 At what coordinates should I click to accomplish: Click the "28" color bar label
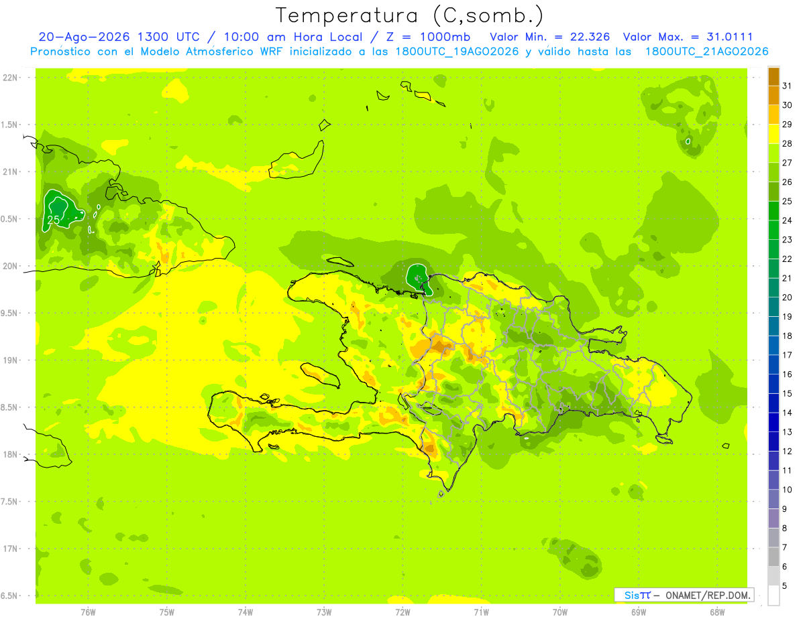pyautogui.click(x=788, y=143)
